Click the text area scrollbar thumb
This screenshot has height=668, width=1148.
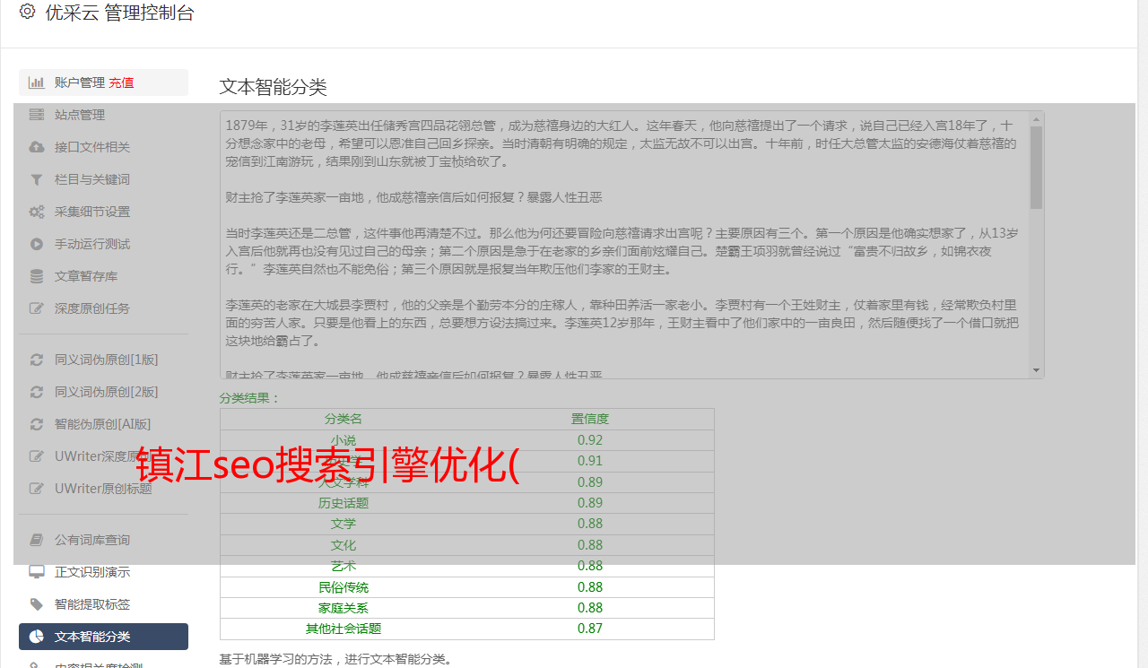(1037, 167)
